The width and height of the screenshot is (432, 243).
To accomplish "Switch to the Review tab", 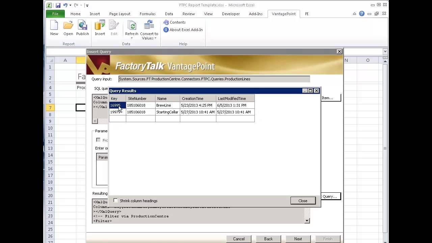I will click(189, 14).
